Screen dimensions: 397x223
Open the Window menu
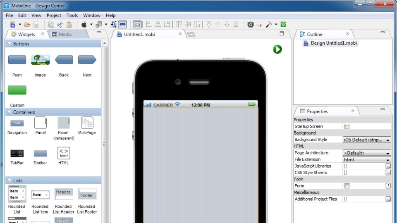tap(92, 15)
